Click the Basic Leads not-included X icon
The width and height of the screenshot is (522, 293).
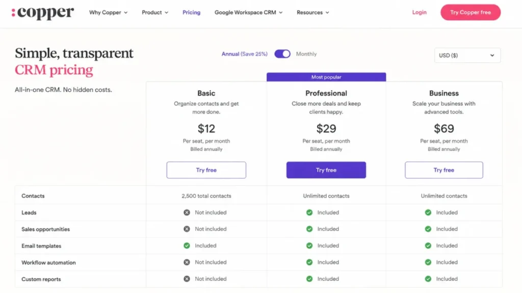point(187,212)
